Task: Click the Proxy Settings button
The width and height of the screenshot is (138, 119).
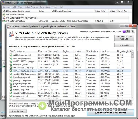Action: click(x=18, y=111)
